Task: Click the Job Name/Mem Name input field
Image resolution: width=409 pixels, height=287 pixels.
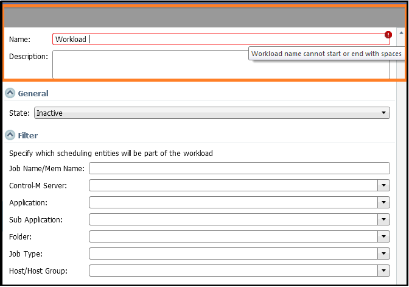Action: point(239,168)
